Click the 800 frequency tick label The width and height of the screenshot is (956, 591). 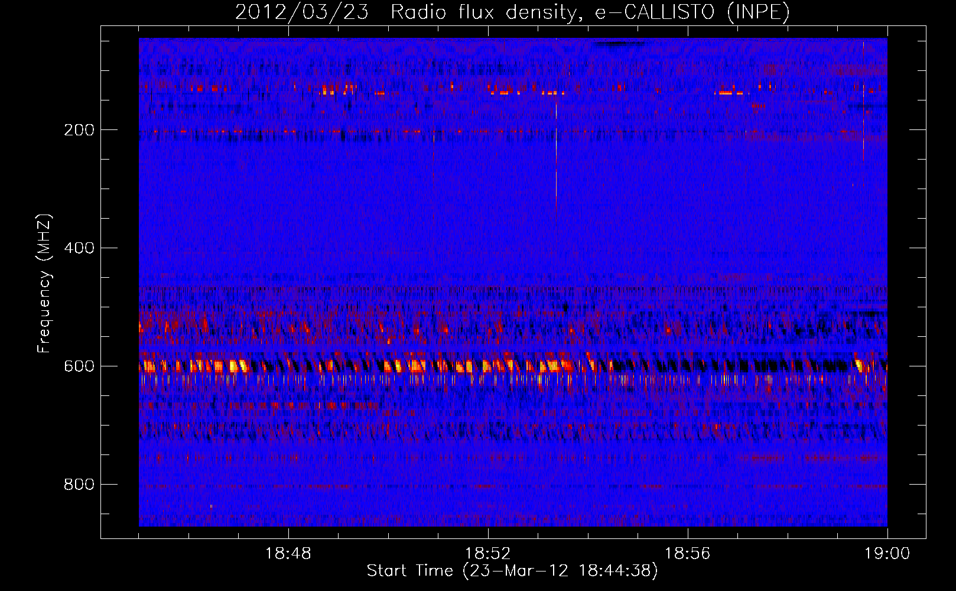coord(79,485)
